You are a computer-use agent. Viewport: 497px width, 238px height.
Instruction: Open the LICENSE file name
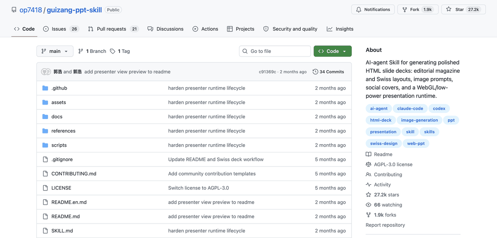pyautogui.click(x=61, y=188)
